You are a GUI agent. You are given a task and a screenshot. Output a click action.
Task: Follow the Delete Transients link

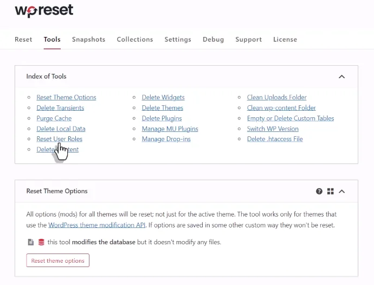(60, 107)
